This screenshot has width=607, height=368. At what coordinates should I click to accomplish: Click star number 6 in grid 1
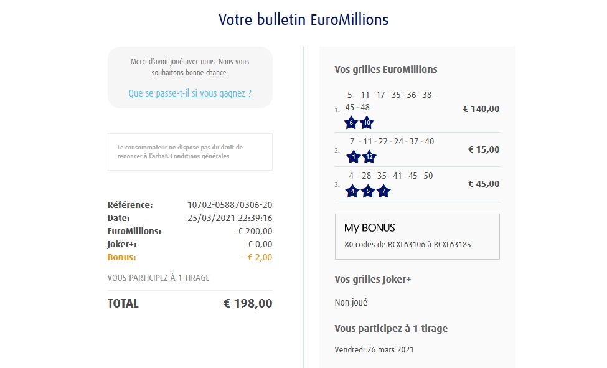coord(352,123)
